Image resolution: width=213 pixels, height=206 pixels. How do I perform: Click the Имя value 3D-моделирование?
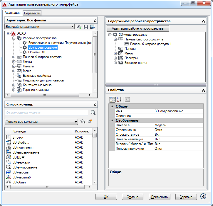click(x=179, y=111)
